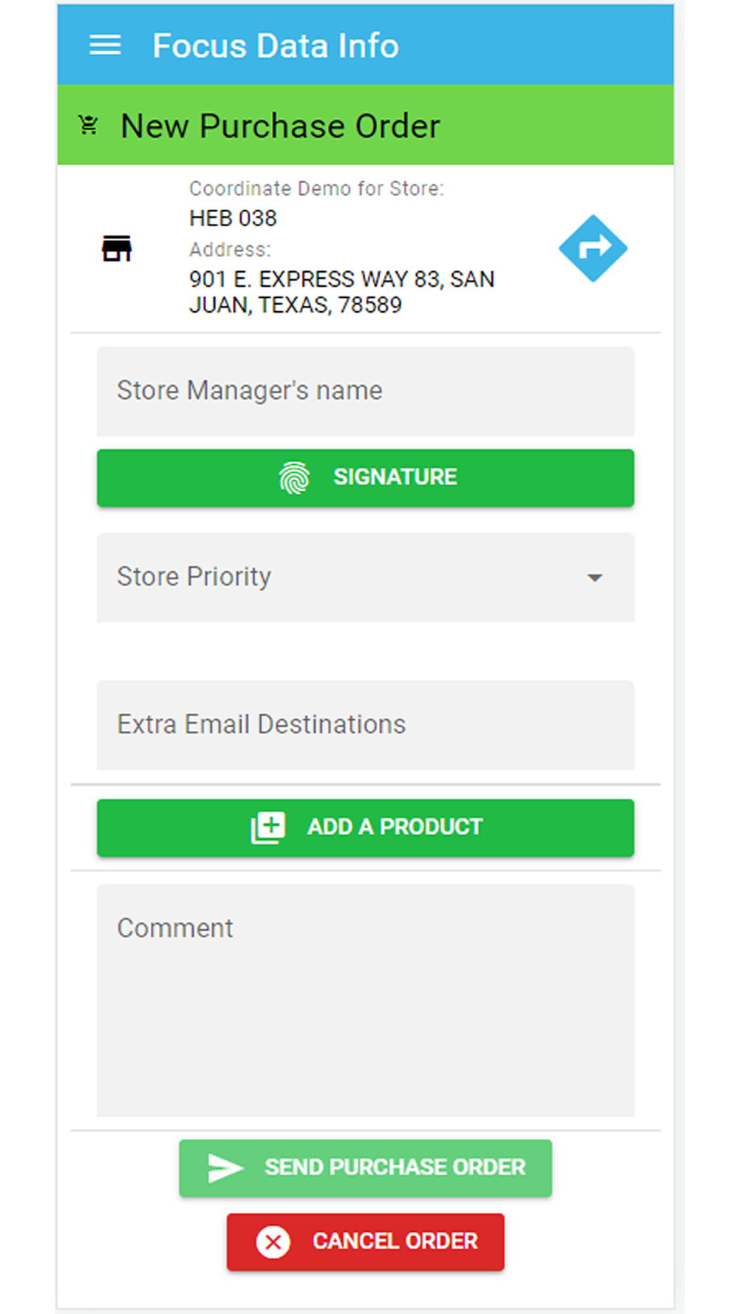Click the New Purchase Order header
This screenshot has height=1314, width=739.
click(280, 126)
